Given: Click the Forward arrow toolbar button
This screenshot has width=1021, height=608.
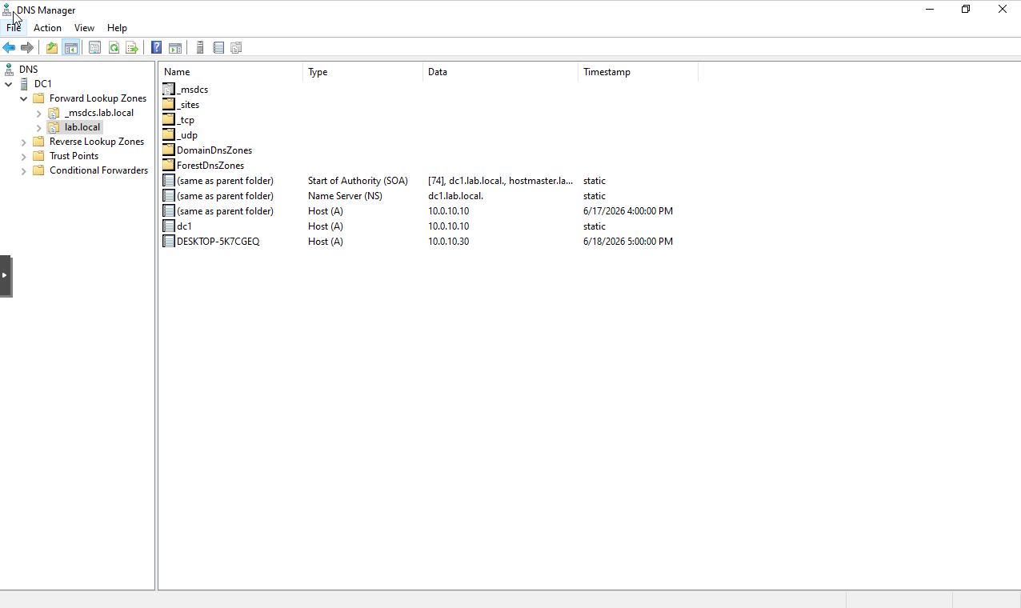Looking at the screenshot, I should [27, 48].
